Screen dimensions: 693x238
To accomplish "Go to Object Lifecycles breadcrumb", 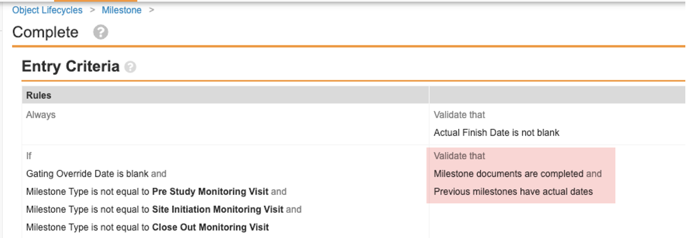I will (x=47, y=10).
